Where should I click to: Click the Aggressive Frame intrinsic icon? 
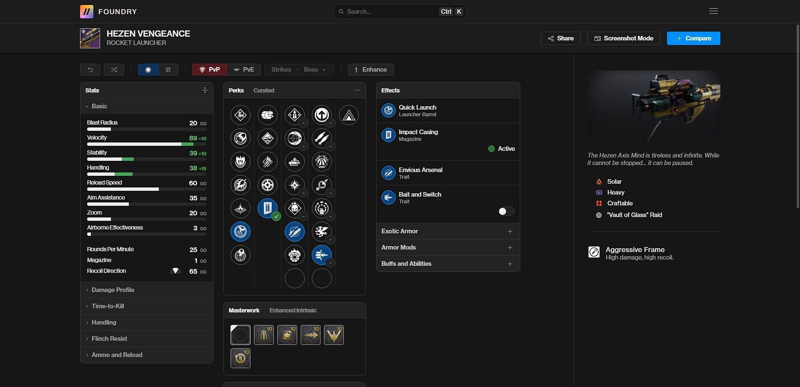[x=594, y=252]
